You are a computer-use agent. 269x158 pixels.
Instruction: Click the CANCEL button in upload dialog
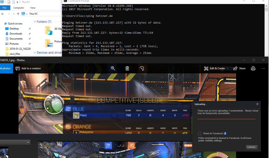[x=251, y=147]
